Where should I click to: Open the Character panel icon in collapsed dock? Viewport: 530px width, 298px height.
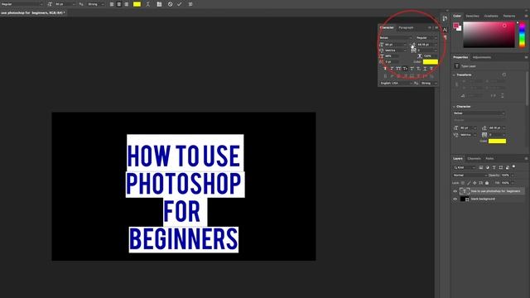tap(445, 30)
